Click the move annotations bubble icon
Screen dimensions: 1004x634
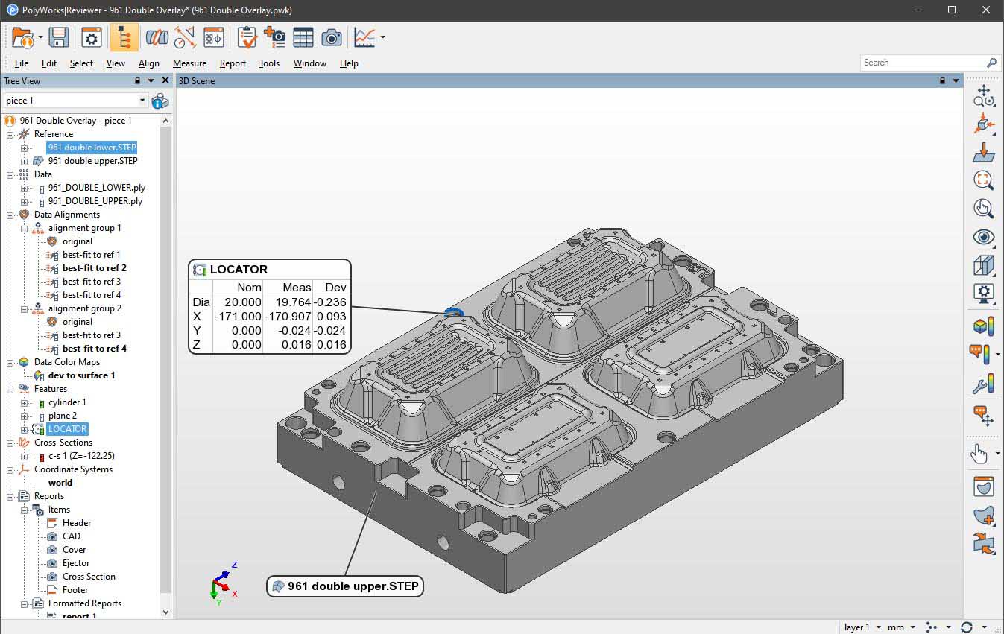[x=983, y=416]
